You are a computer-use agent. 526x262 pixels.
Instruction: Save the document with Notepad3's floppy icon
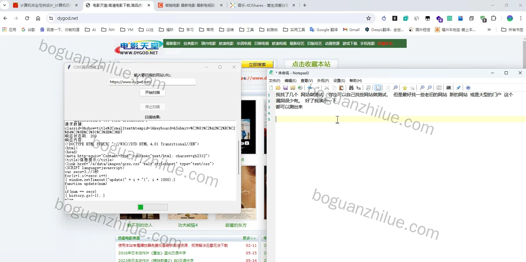285,88
